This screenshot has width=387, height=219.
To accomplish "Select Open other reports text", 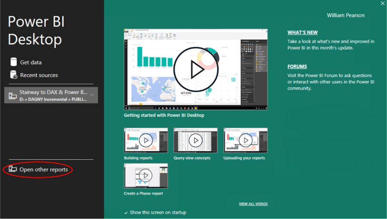I will (44, 170).
